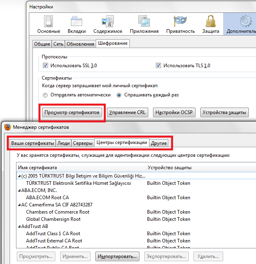Click Builtin Object Token for ABA.ECOM Root CA
Screen dimensions: 256x264
click(169, 198)
